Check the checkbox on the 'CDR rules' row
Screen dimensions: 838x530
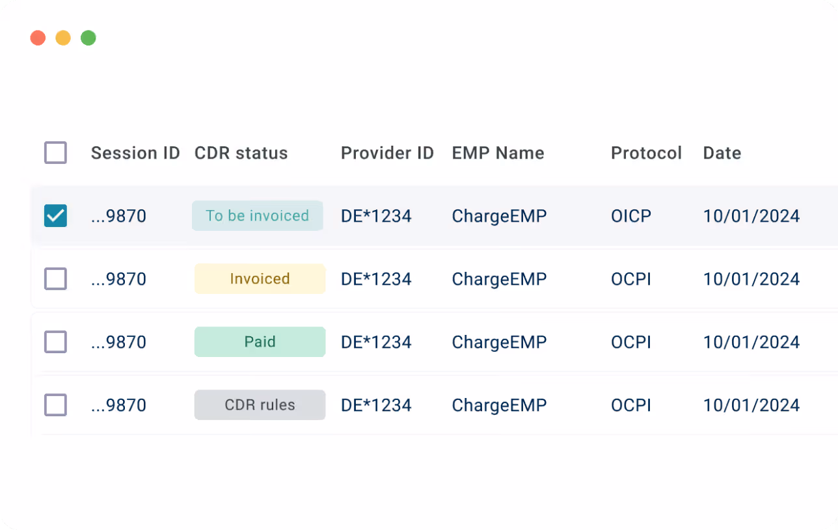point(55,404)
